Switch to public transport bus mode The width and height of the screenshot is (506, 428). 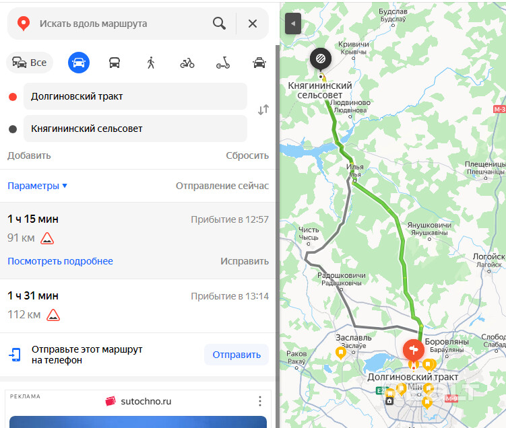click(x=115, y=63)
